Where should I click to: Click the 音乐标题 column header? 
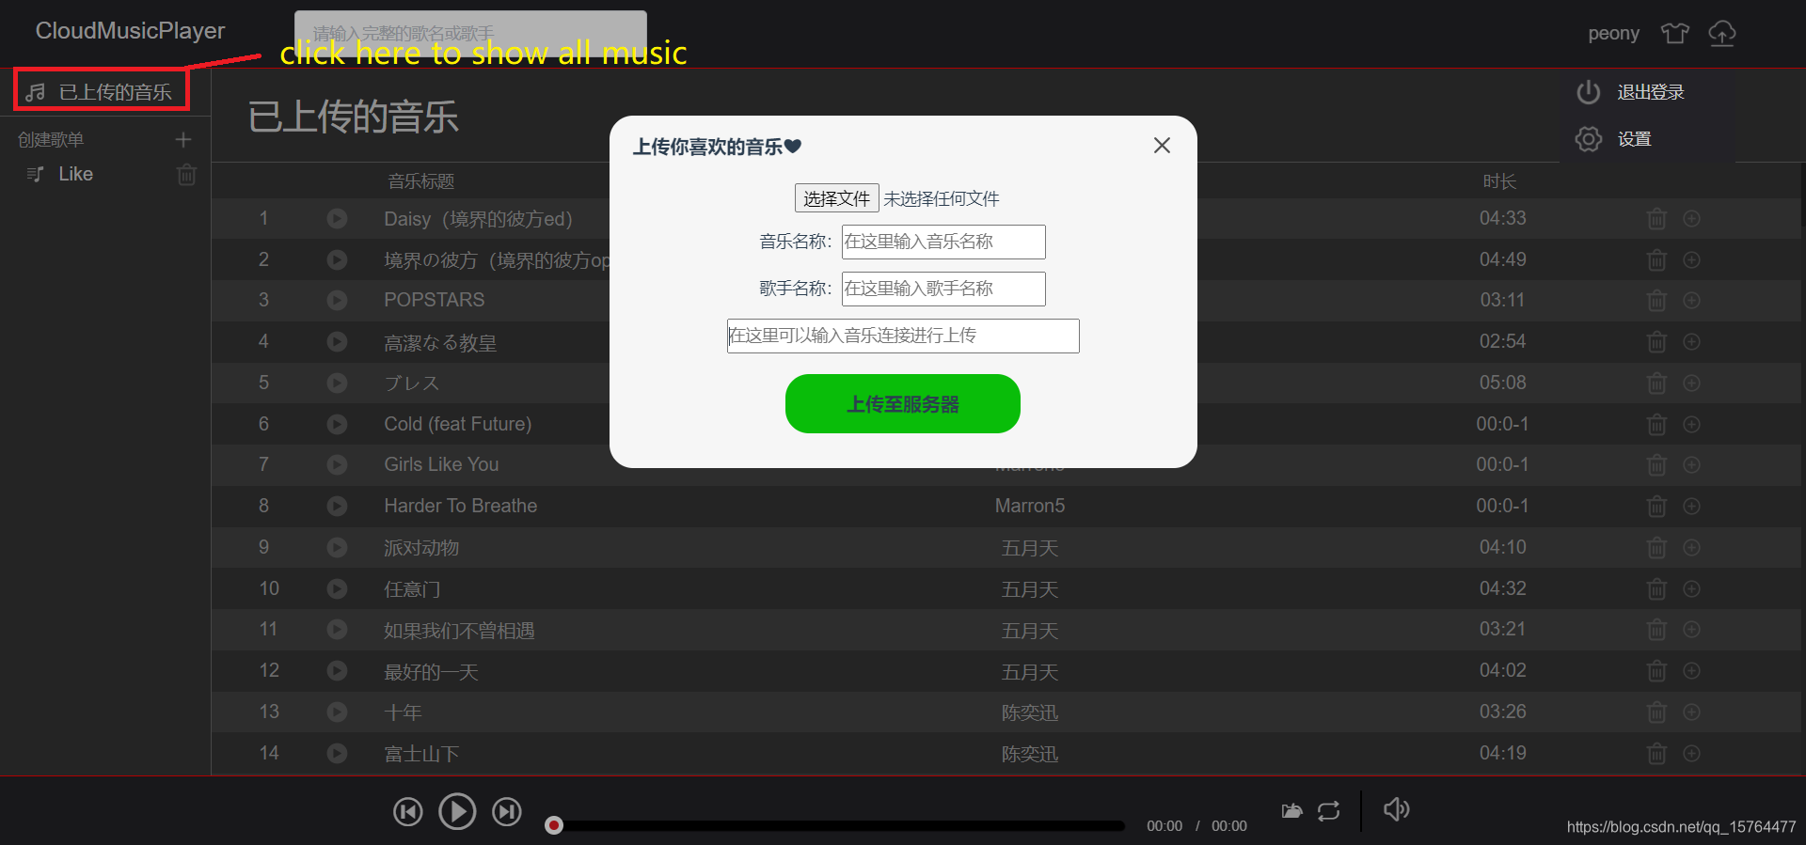[x=421, y=181]
